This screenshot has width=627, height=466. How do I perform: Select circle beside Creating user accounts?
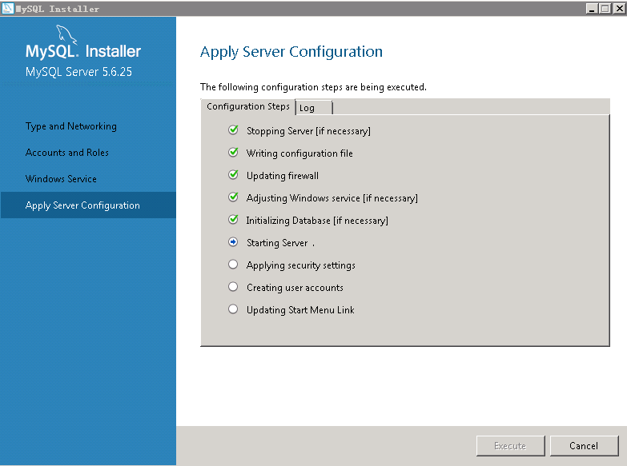pyautogui.click(x=233, y=287)
